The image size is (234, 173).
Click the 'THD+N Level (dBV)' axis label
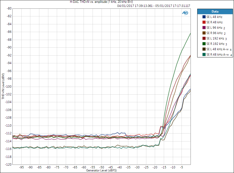3,86
